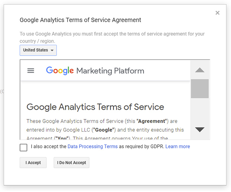Close the Terms of Service dialog
Image resolution: width=231 pixels, height=192 pixels.
point(218,13)
